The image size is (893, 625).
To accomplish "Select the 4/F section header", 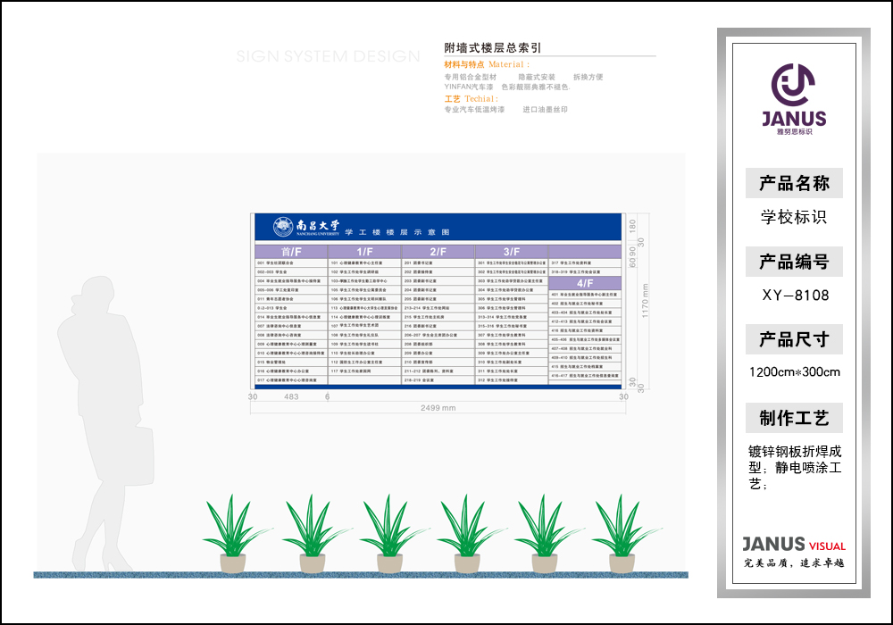I will pos(584,282).
